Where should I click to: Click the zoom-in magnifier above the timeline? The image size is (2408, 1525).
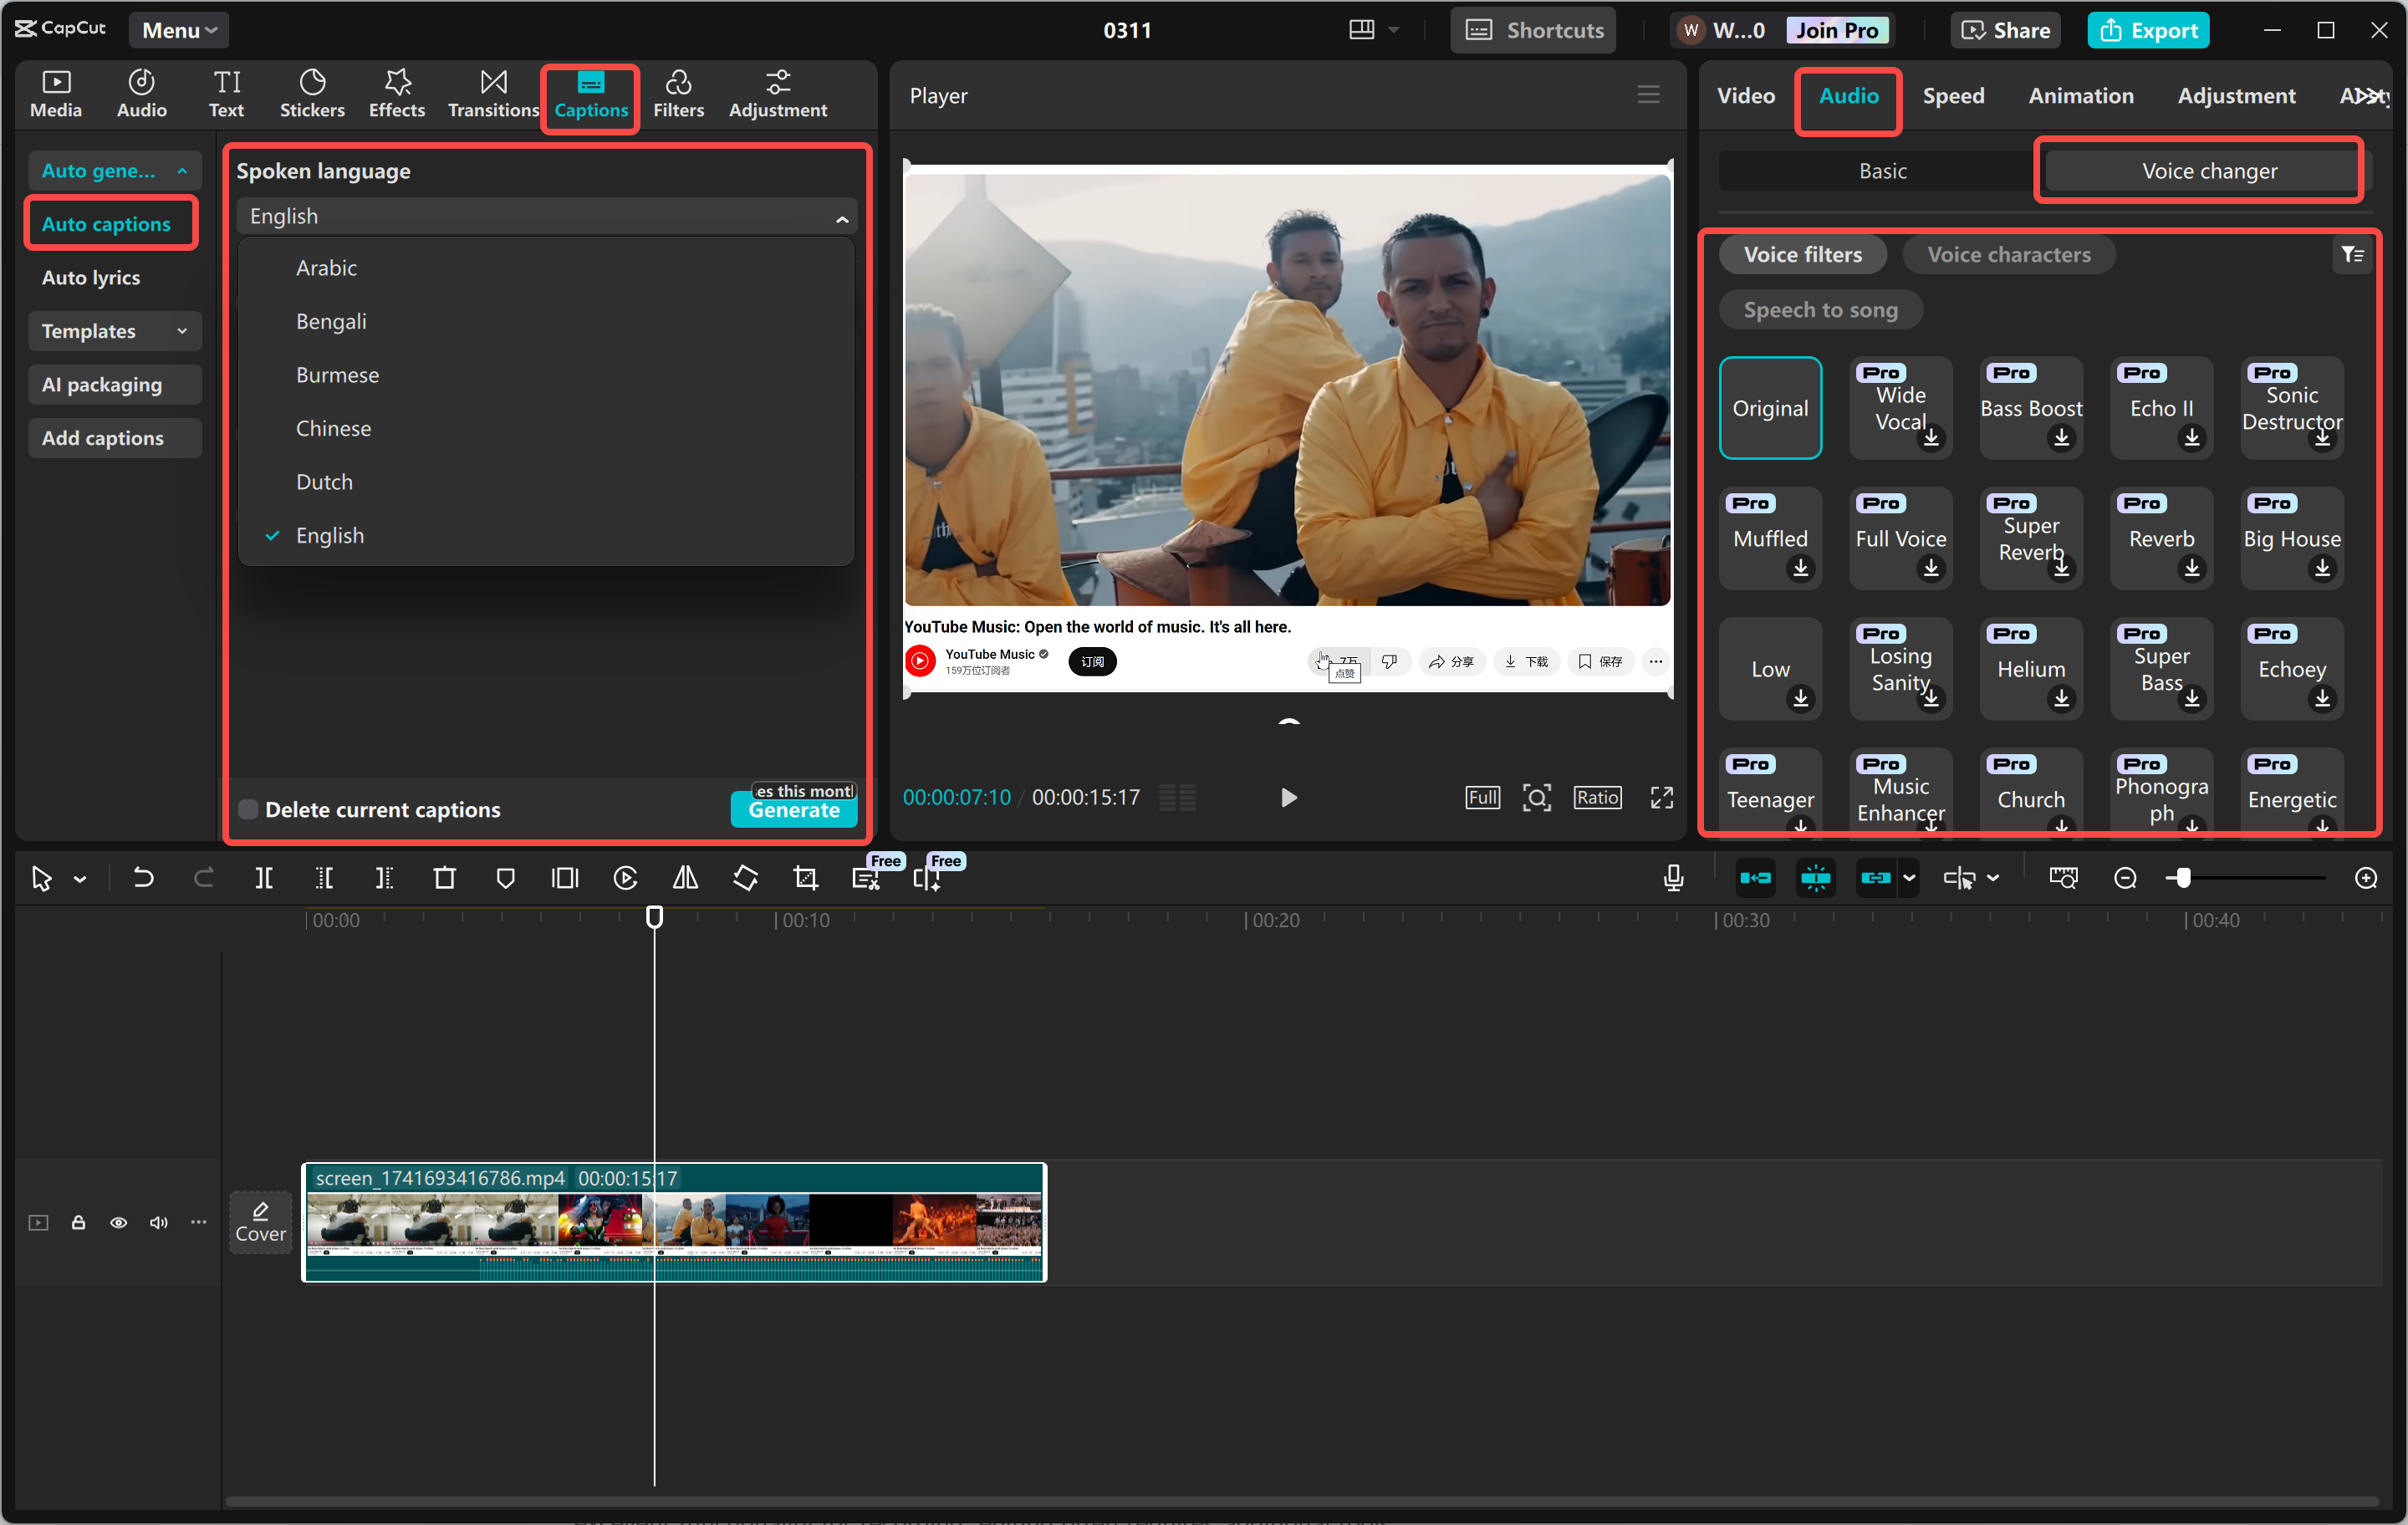[x=2367, y=878]
